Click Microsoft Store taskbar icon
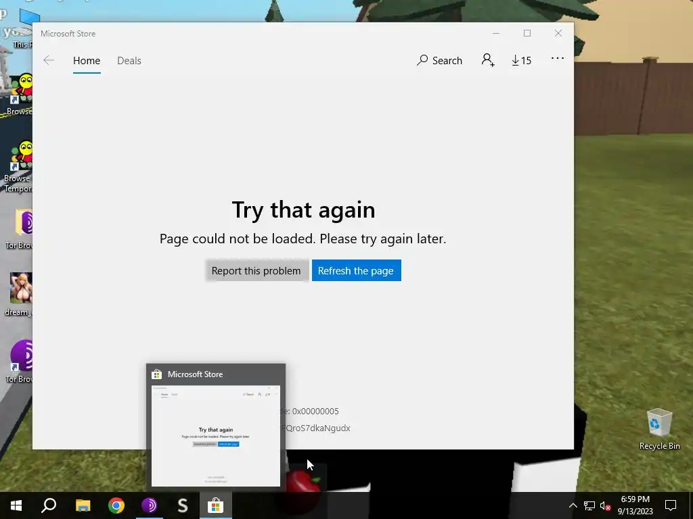The image size is (693, 519). [x=216, y=505]
